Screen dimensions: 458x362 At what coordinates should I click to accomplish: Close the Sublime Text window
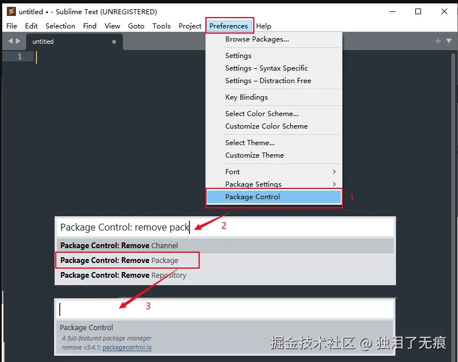pos(444,12)
